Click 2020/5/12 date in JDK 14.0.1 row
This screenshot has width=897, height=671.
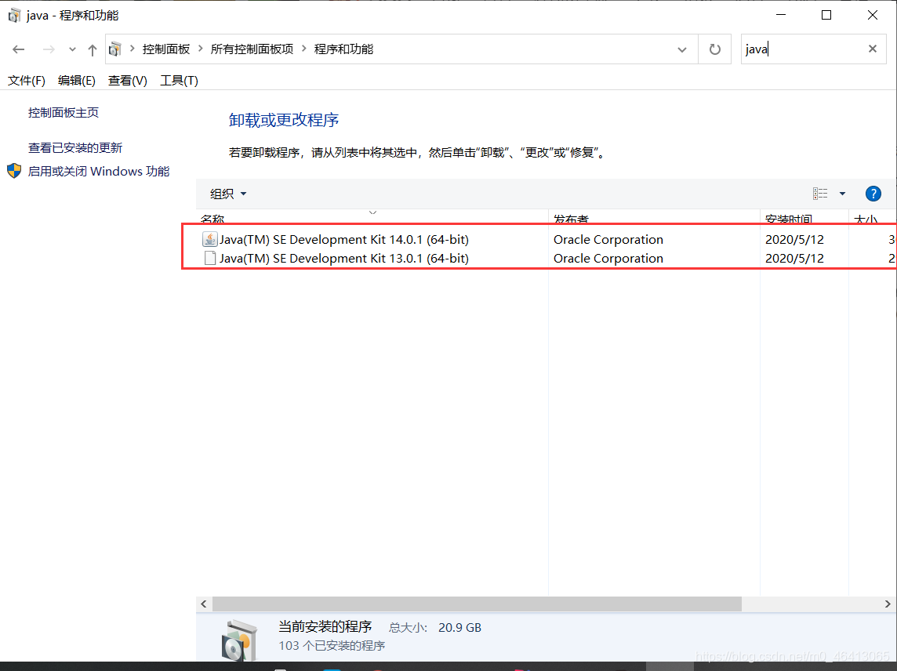point(794,240)
